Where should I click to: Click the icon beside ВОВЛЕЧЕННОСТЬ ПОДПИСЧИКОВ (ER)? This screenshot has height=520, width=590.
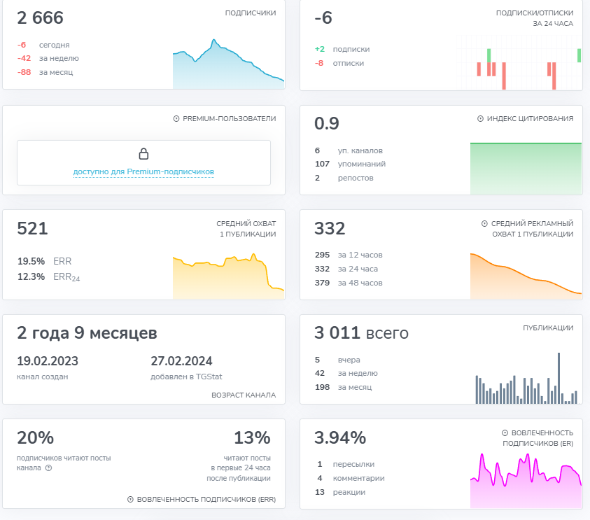[505, 433]
